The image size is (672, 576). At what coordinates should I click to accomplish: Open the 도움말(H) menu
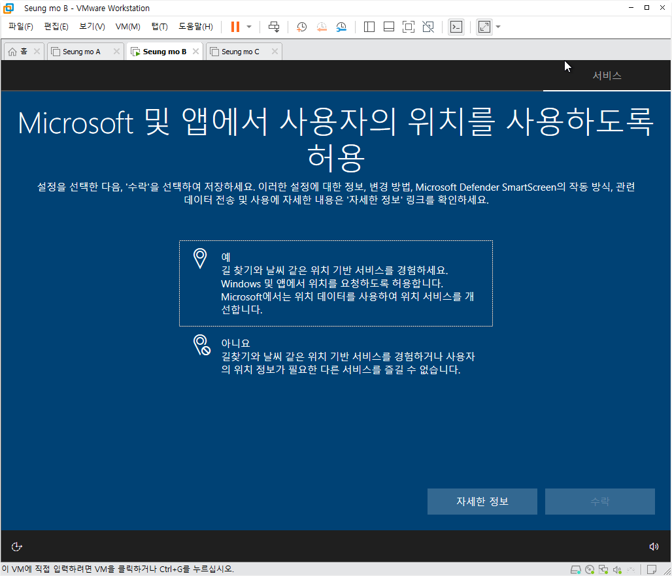coord(195,27)
